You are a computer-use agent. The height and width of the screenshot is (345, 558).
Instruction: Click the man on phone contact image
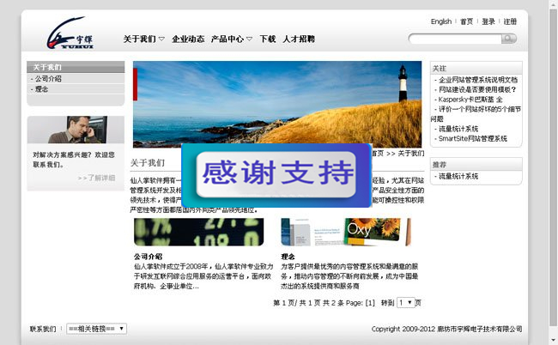click(x=76, y=130)
